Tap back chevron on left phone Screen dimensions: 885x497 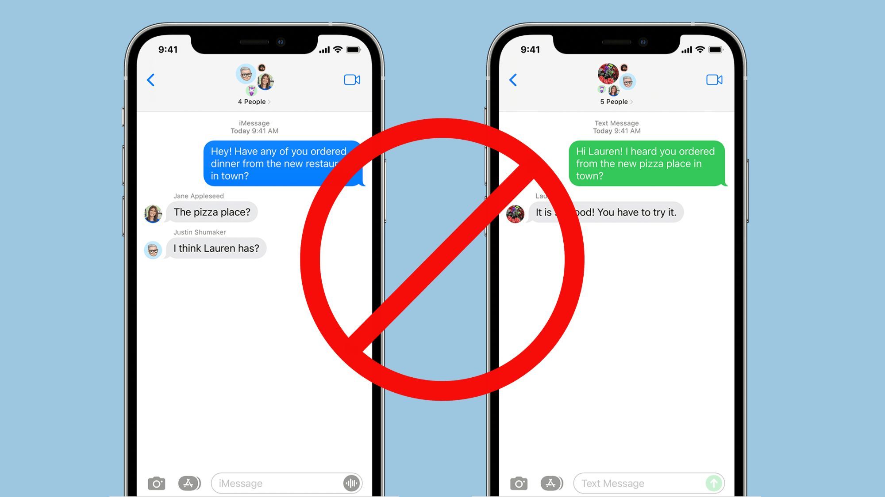[151, 80]
